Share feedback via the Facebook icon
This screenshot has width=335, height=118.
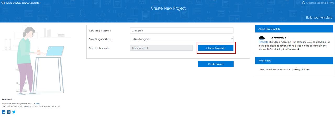(x=4, y=112)
